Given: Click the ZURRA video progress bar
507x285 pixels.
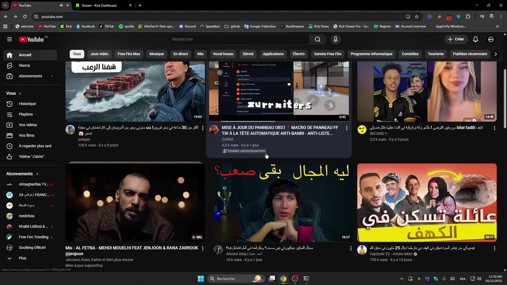Looking at the screenshot, I should (x=279, y=121).
